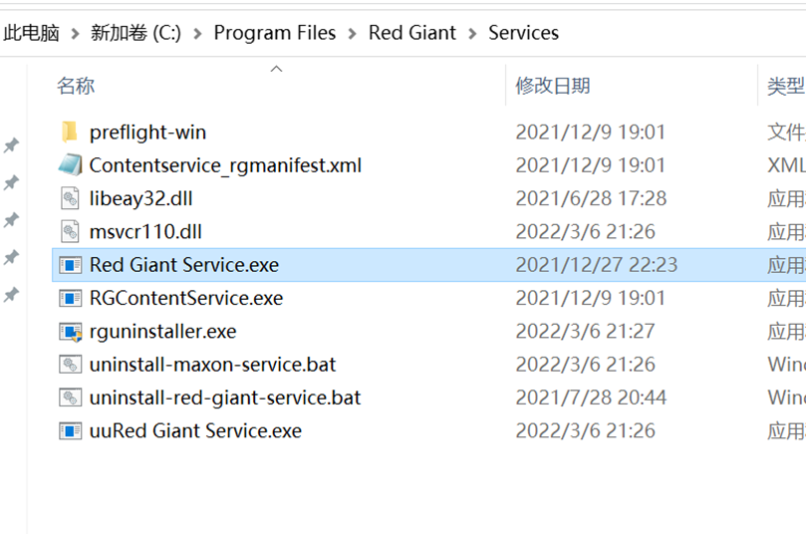Viewport: 806px width, 534px height.
Task: Click the libeay32.dll file icon
Action: pyautogui.click(x=69, y=198)
